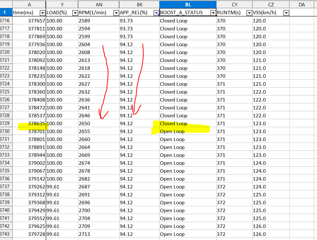This screenshot has height=240, width=317.
Task: Select column A header
Action: (29, 5)
